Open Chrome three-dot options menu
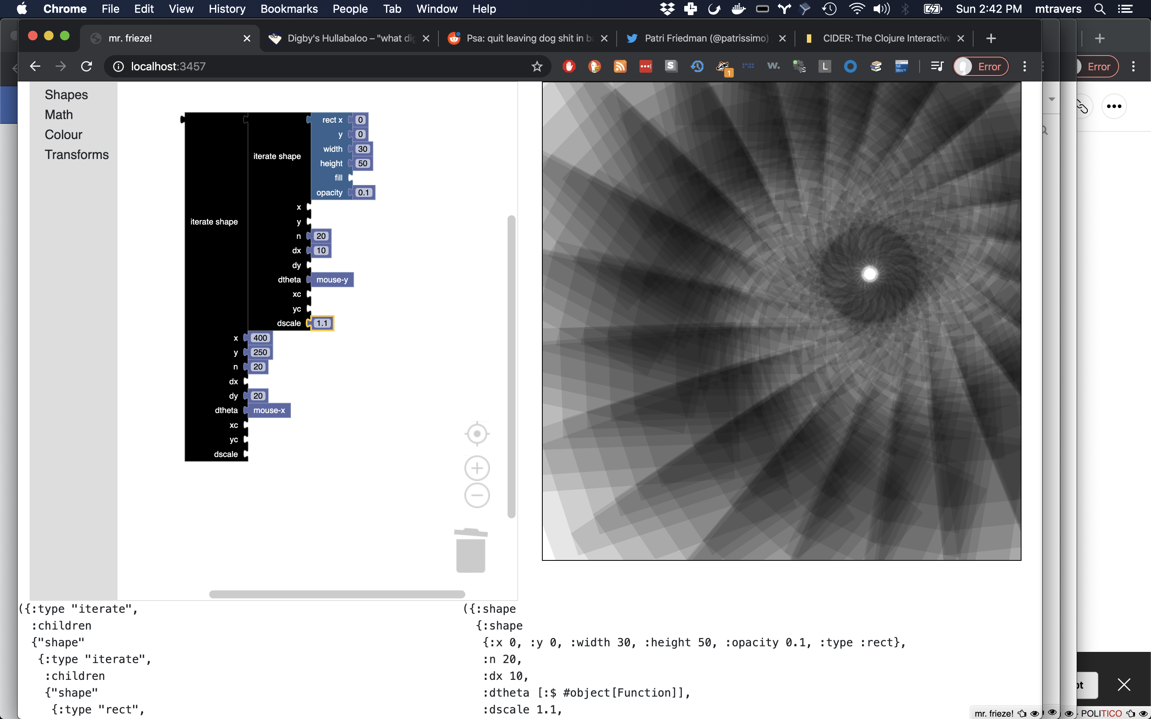 click(x=1024, y=67)
